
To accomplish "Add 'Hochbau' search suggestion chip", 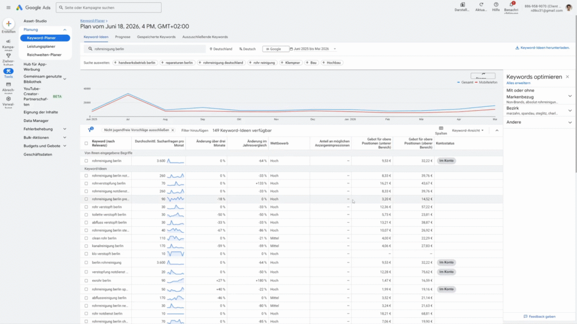I will point(331,63).
